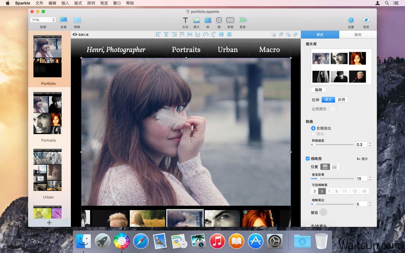Align selected elements to top edge

pos(182,34)
